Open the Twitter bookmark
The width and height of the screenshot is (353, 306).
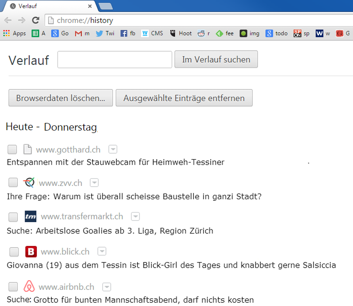[x=105, y=33]
